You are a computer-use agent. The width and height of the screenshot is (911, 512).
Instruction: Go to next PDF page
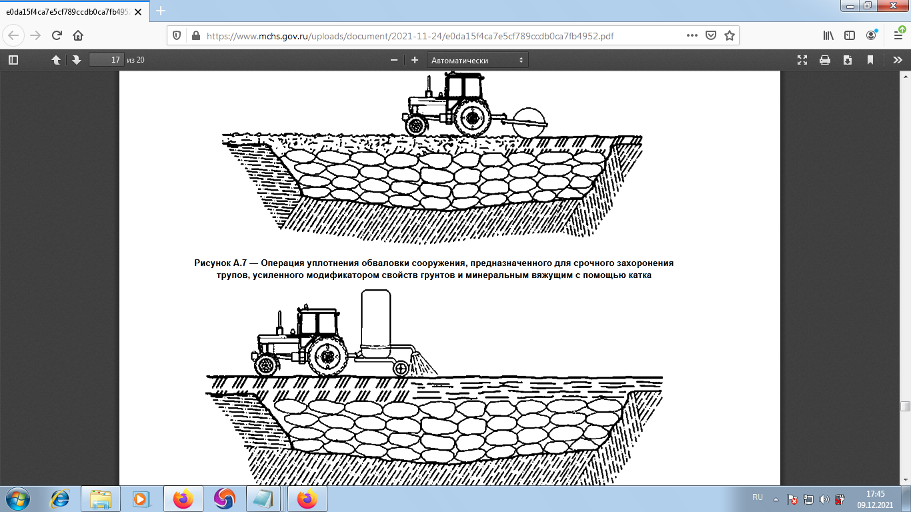[77, 60]
